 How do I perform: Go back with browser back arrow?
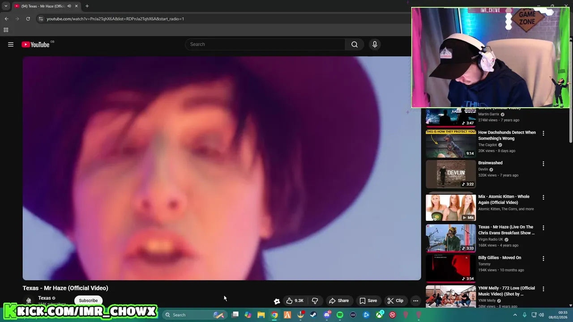[x=6, y=19]
